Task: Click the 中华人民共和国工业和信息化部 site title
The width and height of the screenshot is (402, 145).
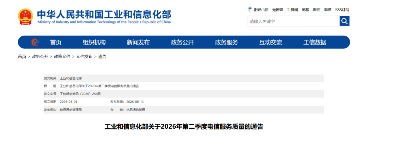Action: click(x=104, y=14)
